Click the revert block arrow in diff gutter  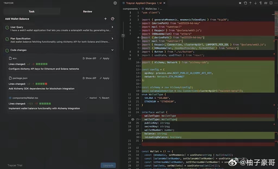[x=123, y=36]
